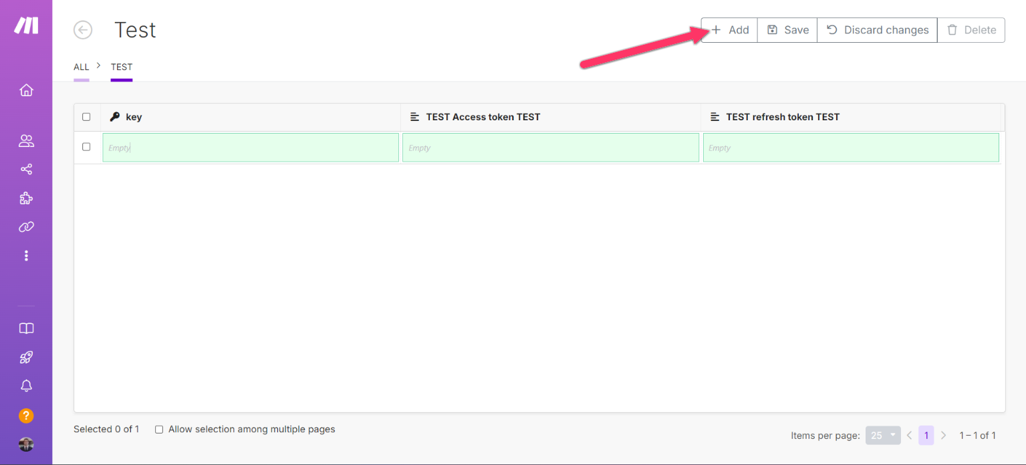
Task: Open the Items per page dropdown
Action: coord(883,436)
